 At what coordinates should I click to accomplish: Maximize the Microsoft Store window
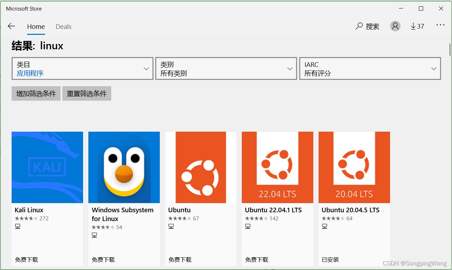coord(421,8)
